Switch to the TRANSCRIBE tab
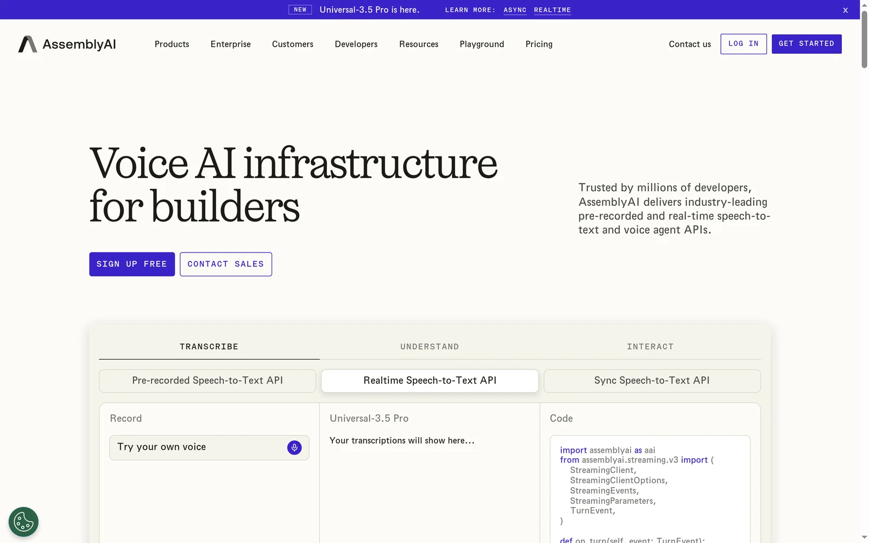 tap(209, 346)
